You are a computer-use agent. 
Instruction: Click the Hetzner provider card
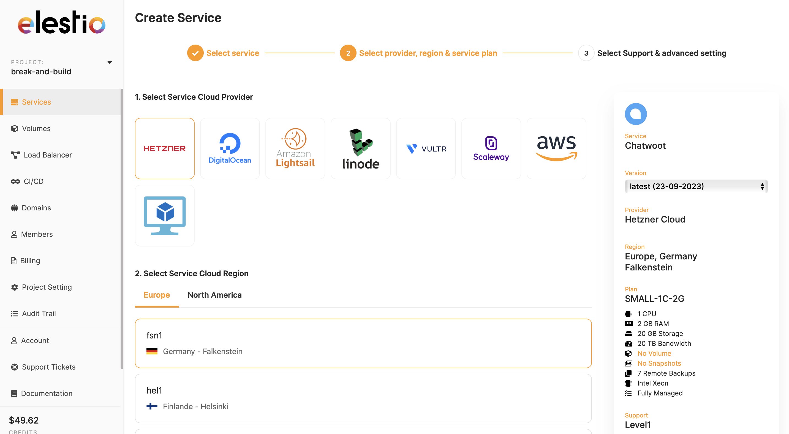coord(164,148)
